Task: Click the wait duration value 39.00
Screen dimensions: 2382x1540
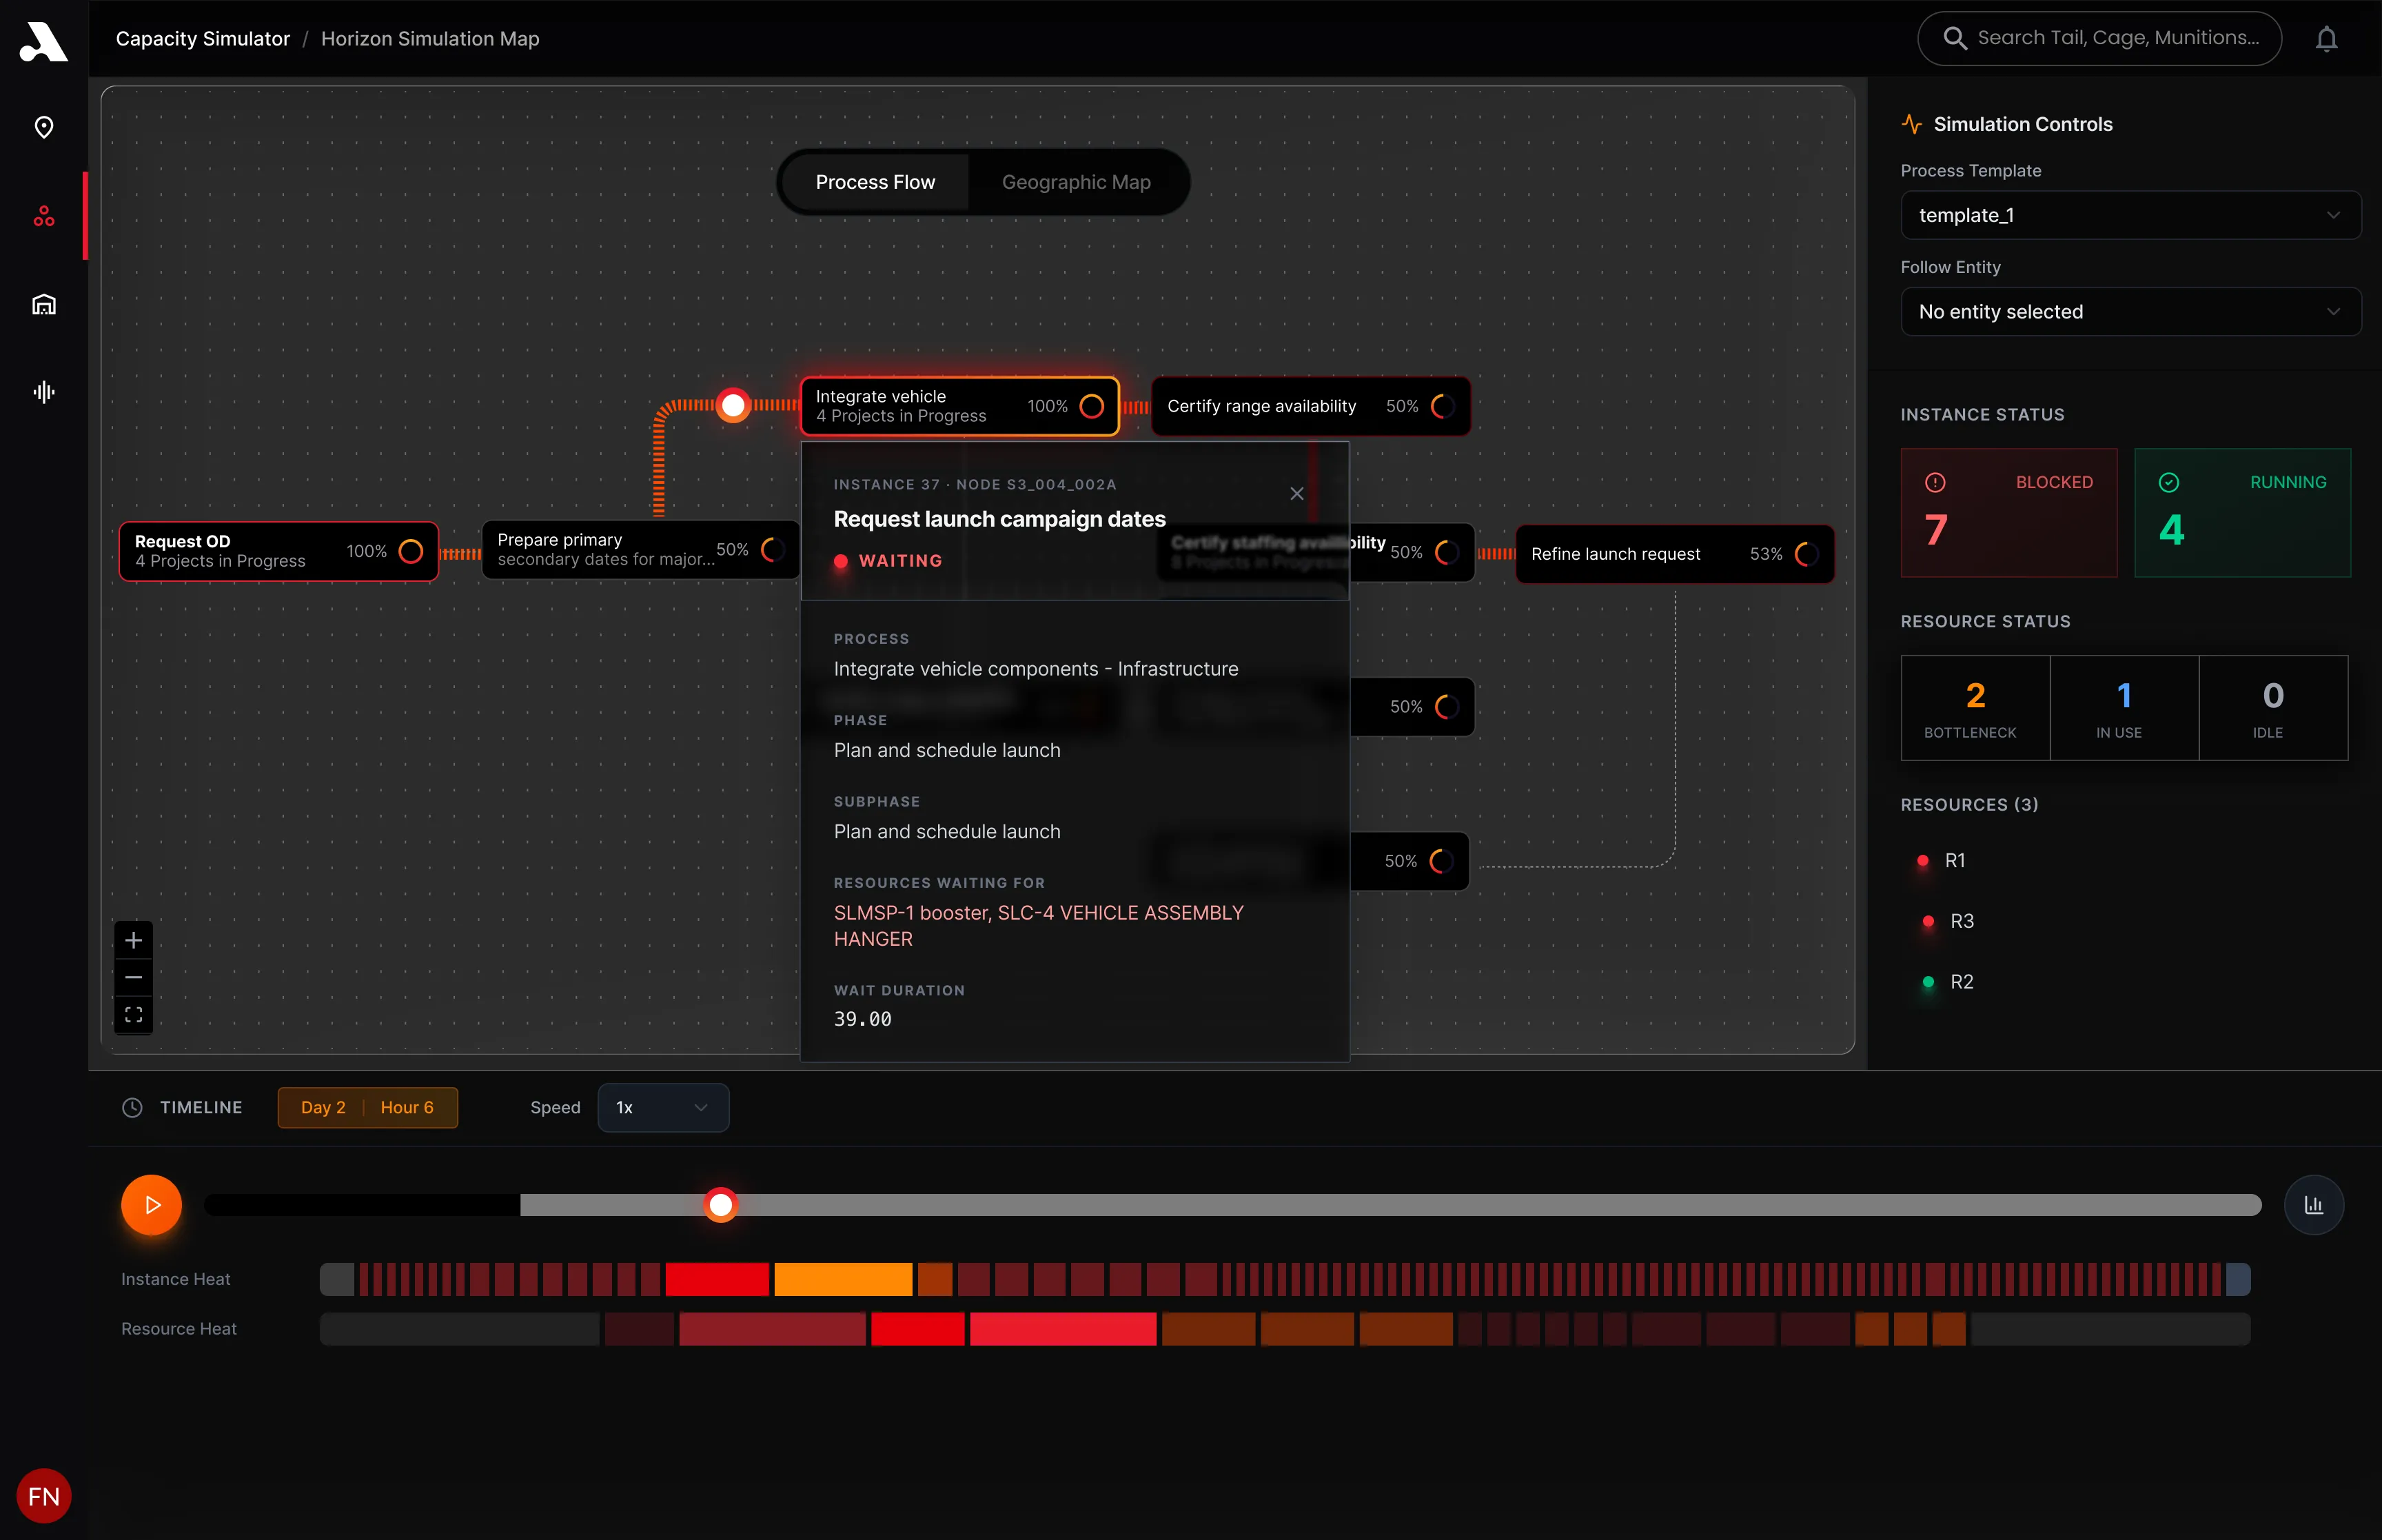Action: point(863,1019)
